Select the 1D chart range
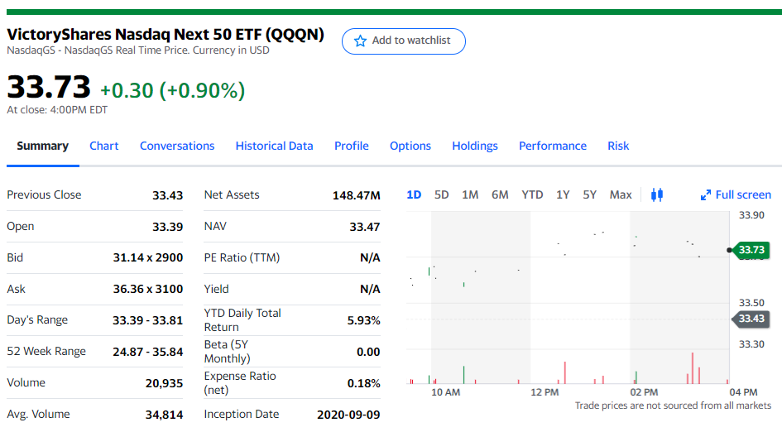Screen dimensions: 782x432 (x=414, y=194)
